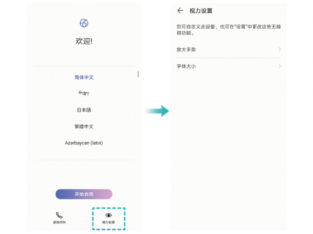313x234 pixels.
Task: Select the Tibetan language option
Action: tap(84, 93)
